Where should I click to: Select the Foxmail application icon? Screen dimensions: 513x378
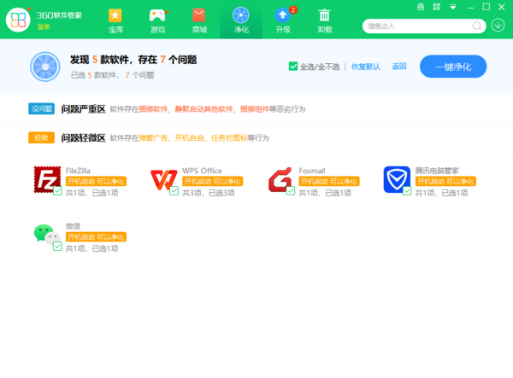click(280, 180)
